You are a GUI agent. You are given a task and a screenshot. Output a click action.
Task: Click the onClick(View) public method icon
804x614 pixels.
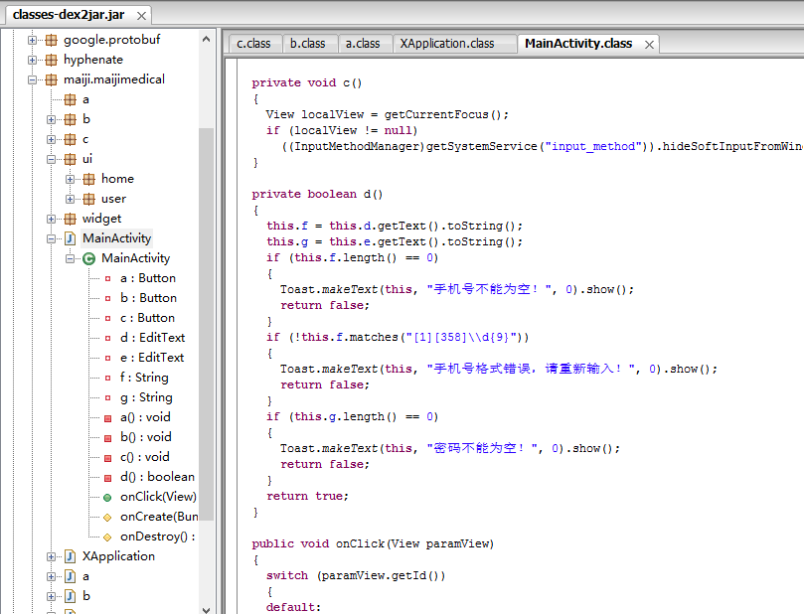point(107,497)
